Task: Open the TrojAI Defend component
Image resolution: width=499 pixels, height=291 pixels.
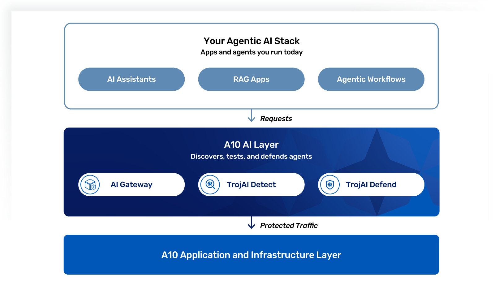Action: [x=371, y=185]
